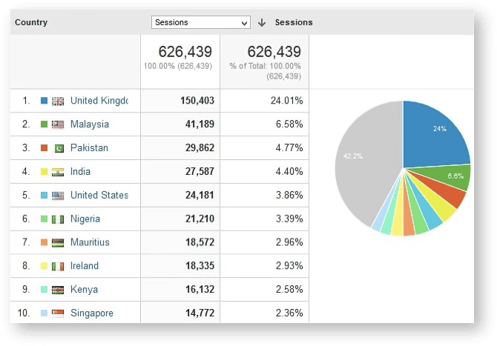Click the light green swatch beside Nigeria

tap(44, 219)
